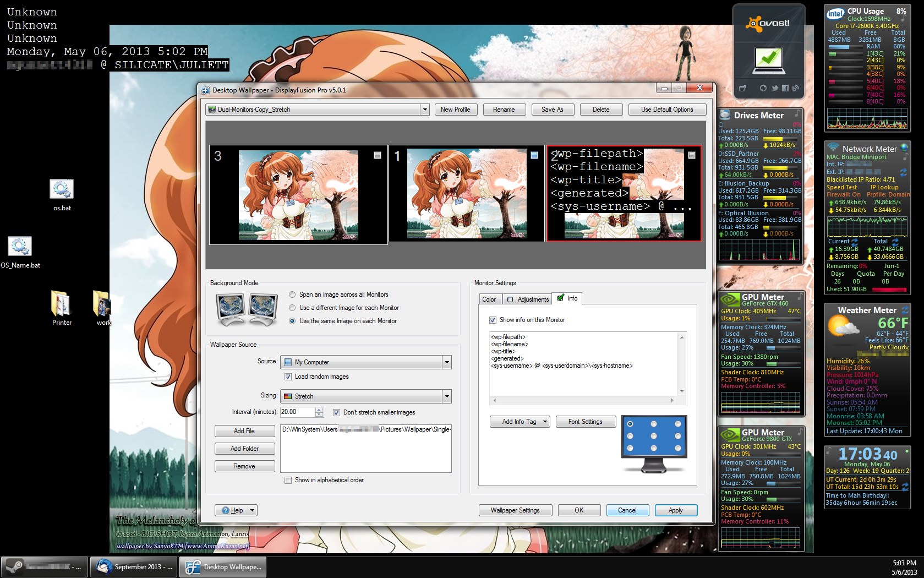924x578 pixels.
Task: Click dual monitor icon in Background Mode
Action: (247, 310)
